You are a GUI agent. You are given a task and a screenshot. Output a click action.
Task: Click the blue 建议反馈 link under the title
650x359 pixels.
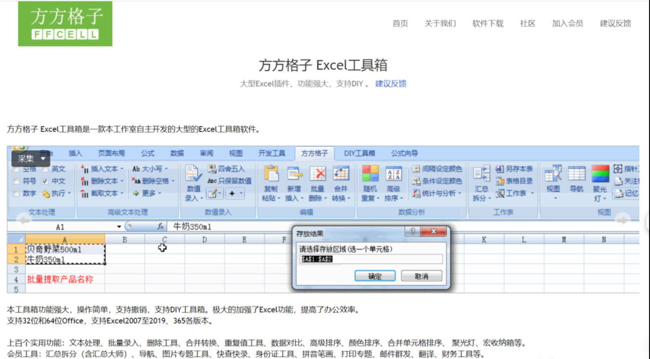pyautogui.click(x=391, y=84)
